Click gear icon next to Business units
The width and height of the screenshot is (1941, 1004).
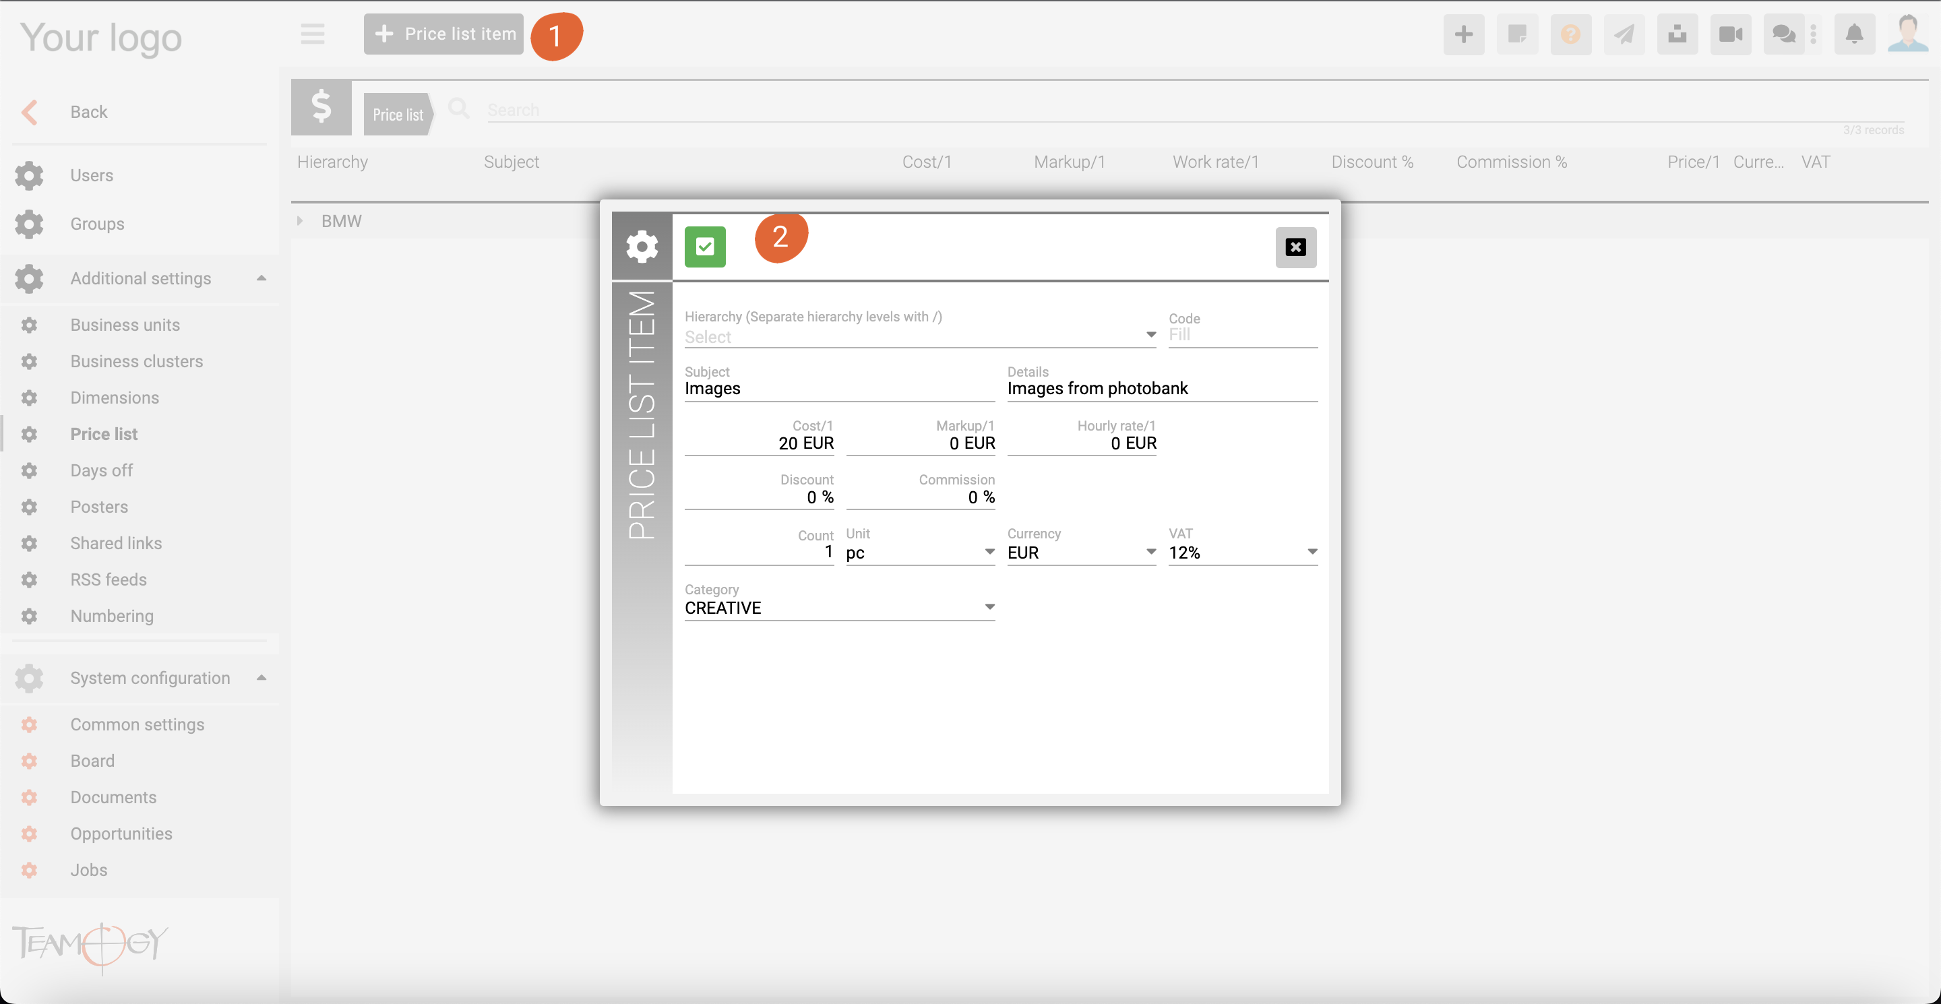tap(30, 325)
